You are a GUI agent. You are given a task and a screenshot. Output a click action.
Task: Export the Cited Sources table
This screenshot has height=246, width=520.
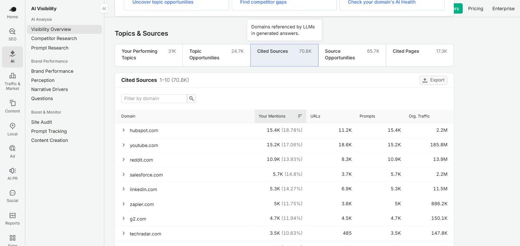(x=433, y=80)
